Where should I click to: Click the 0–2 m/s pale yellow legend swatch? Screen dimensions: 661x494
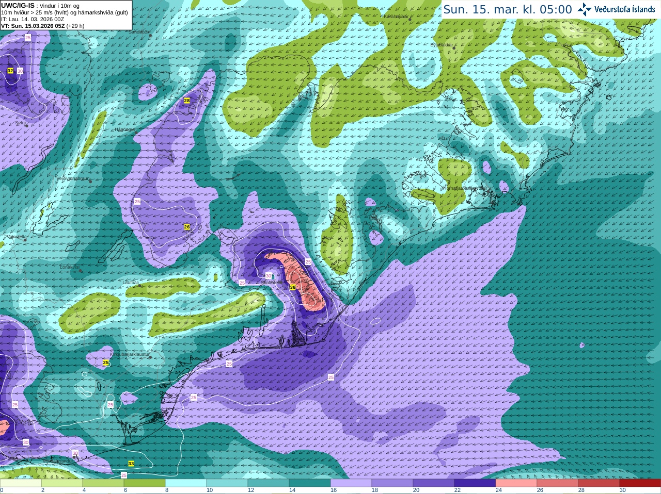pyautogui.click(x=21, y=483)
